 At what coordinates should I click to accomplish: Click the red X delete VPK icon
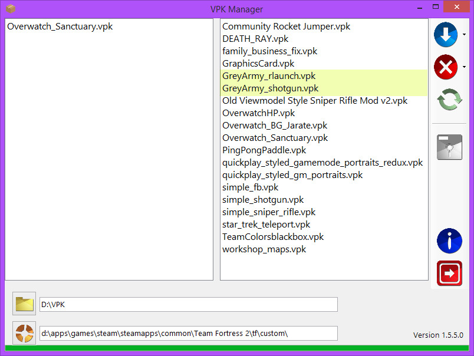pos(446,67)
